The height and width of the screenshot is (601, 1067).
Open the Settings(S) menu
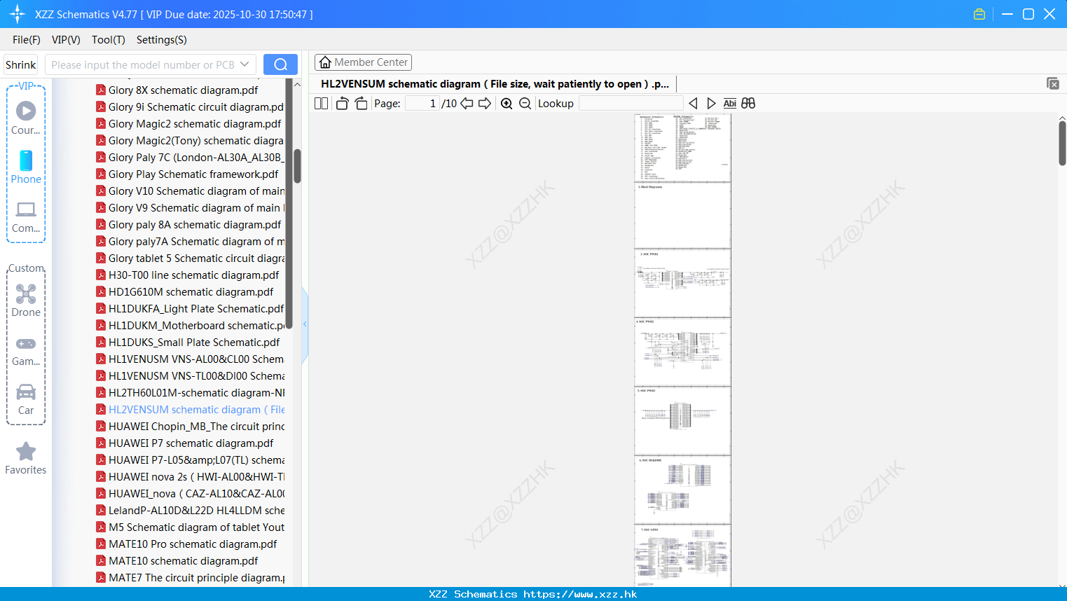[162, 40]
